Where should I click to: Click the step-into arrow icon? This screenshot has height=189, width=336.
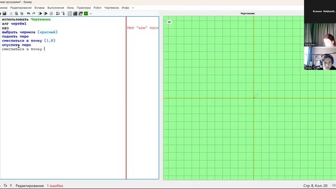(63, 14)
